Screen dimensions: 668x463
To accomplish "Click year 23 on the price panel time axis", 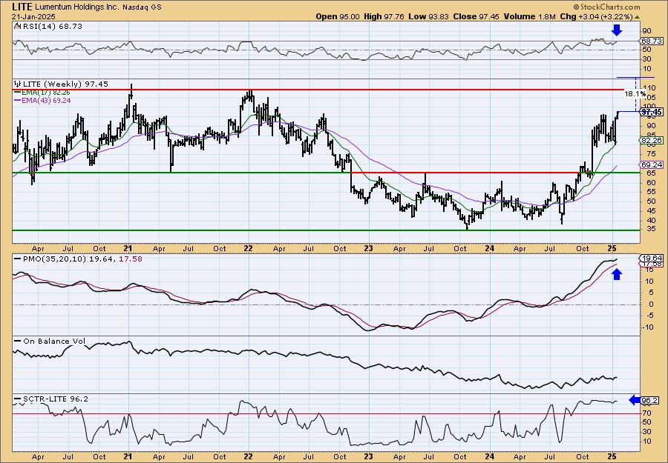I will 368,248.
